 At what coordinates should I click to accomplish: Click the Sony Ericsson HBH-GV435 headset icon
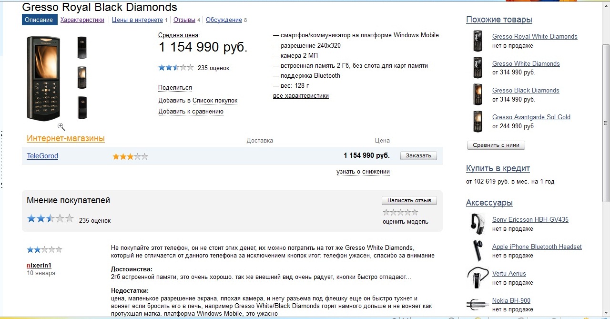pos(478,224)
